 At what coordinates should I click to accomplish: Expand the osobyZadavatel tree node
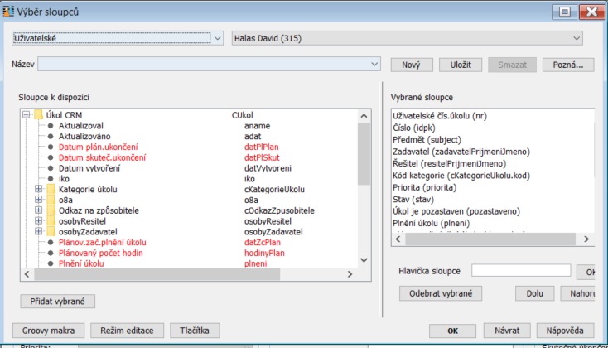click(x=38, y=232)
